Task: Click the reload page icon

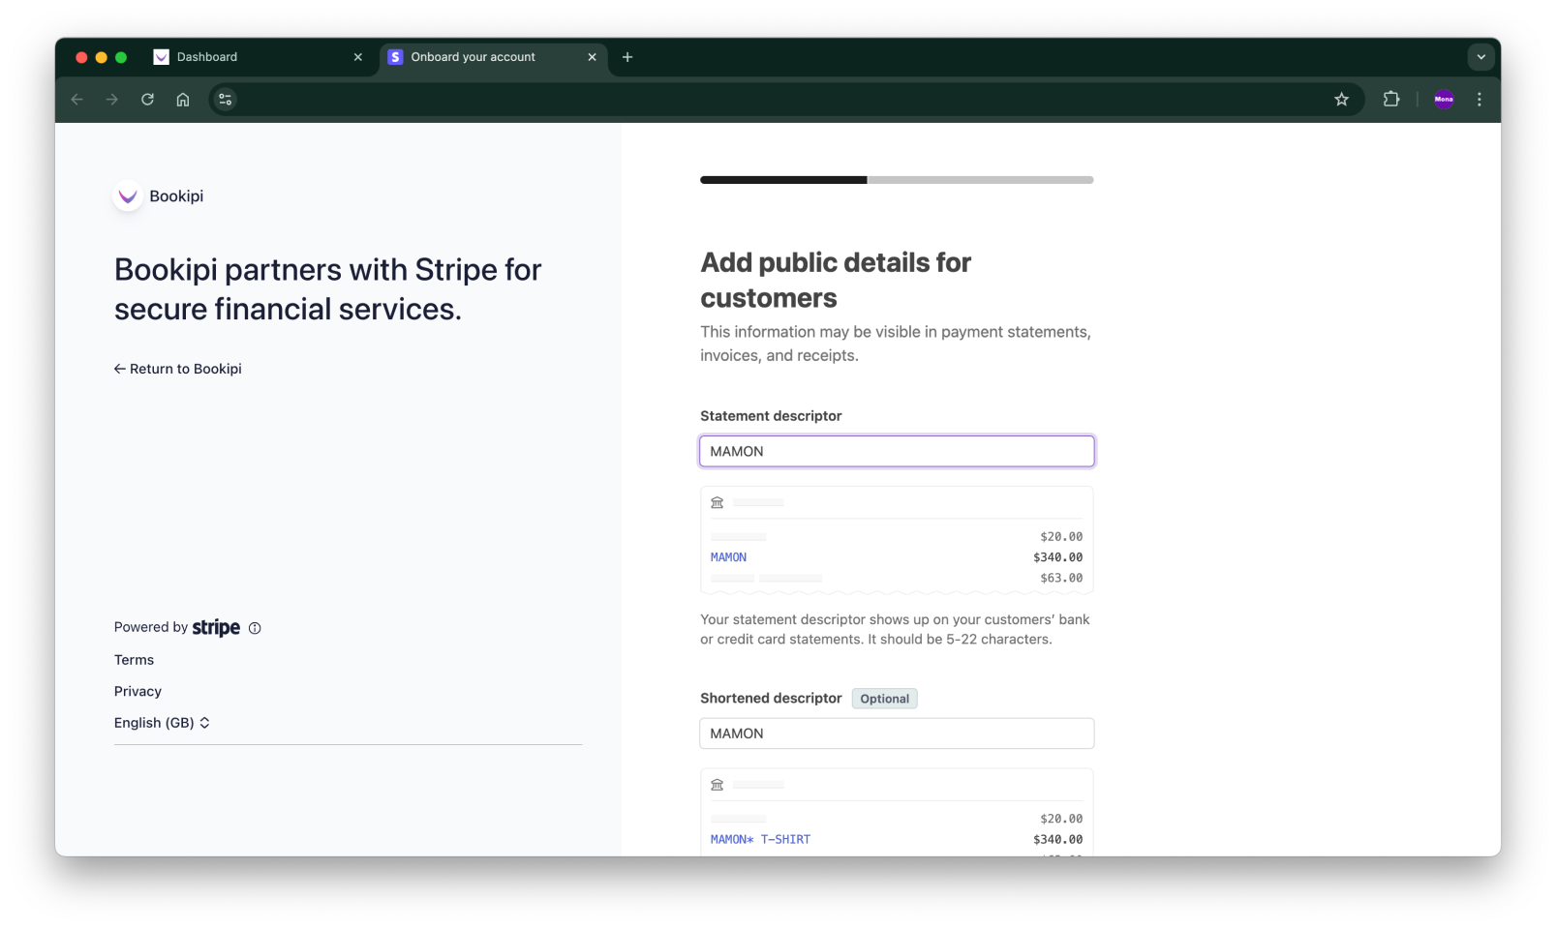Action: [x=147, y=99]
